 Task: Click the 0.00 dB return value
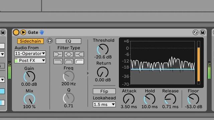pos(103,80)
